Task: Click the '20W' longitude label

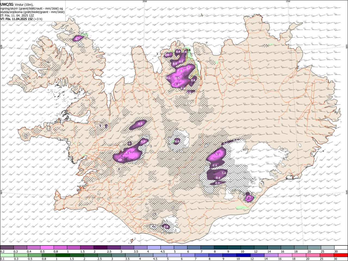Action: tap(145, 1)
